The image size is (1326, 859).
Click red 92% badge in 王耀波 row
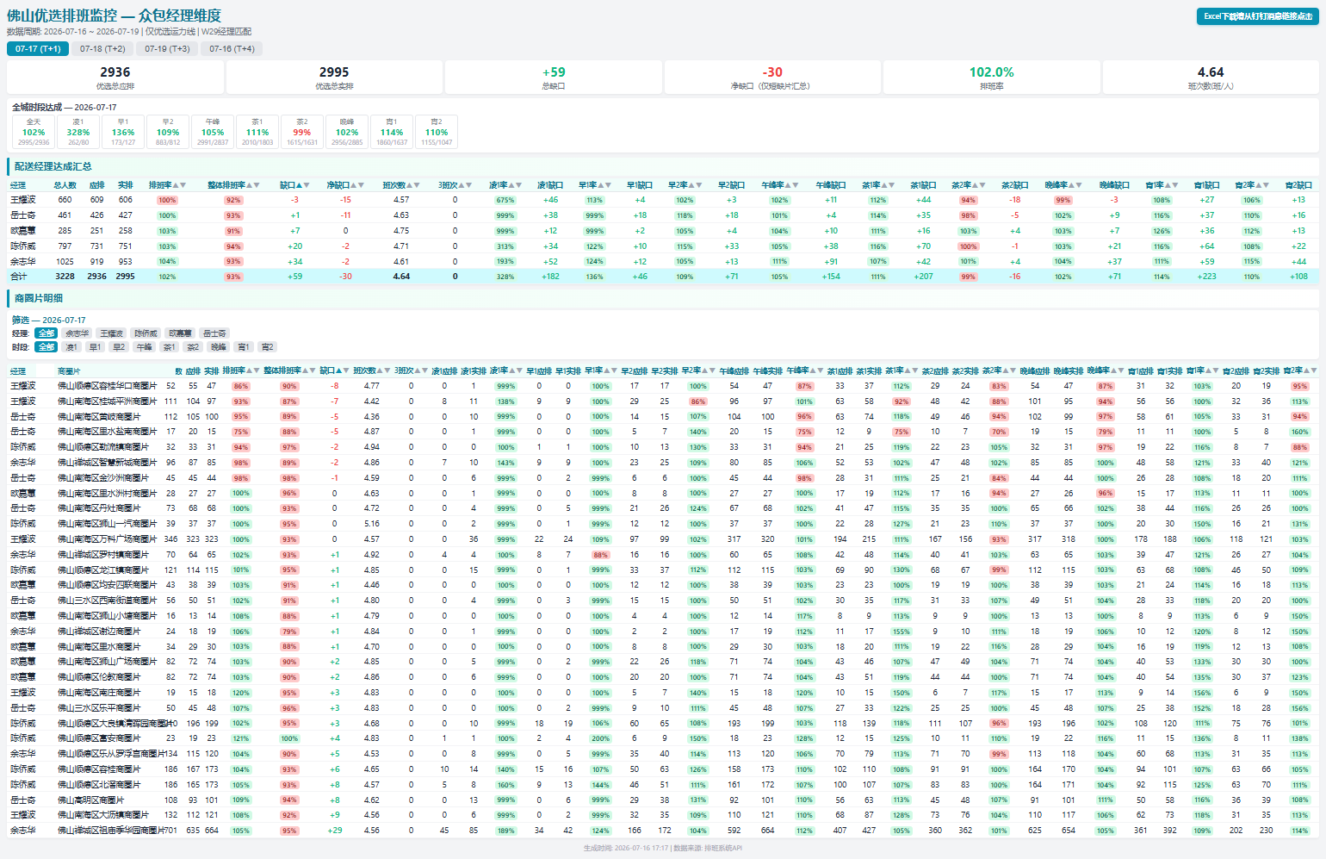[x=232, y=200]
